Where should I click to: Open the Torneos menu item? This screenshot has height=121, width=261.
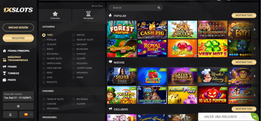click(x=13, y=73)
